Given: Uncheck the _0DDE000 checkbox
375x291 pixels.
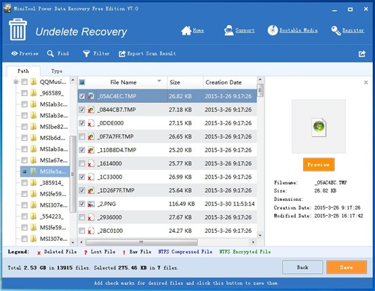Looking at the screenshot, I should point(82,123).
